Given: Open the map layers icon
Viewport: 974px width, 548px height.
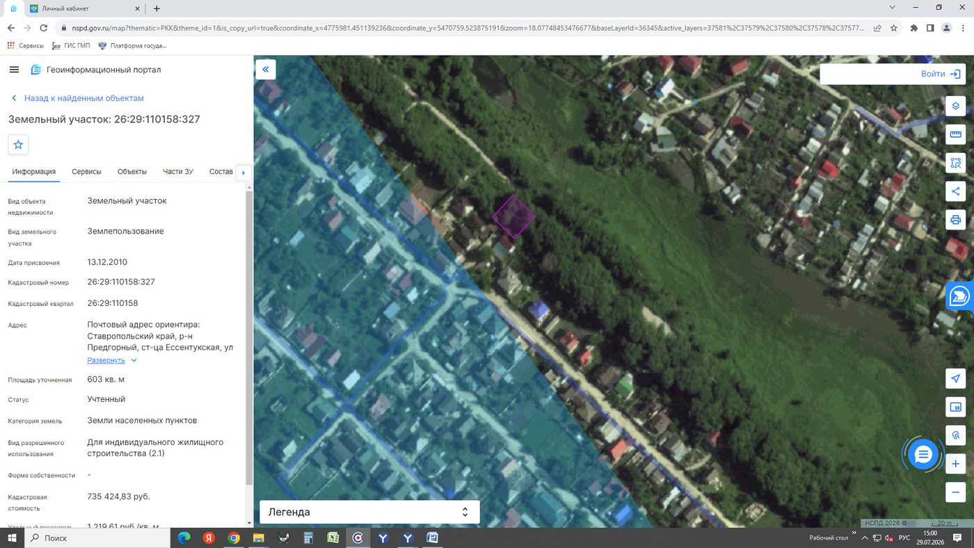Looking at the screenshot, I should point(955,106).
